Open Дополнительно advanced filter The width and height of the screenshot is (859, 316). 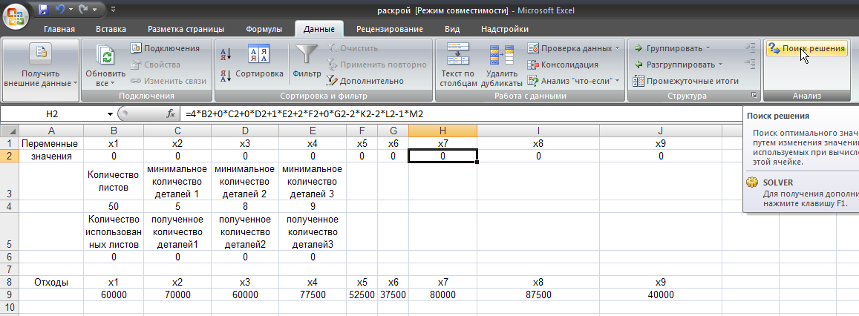tap(365, 81)
